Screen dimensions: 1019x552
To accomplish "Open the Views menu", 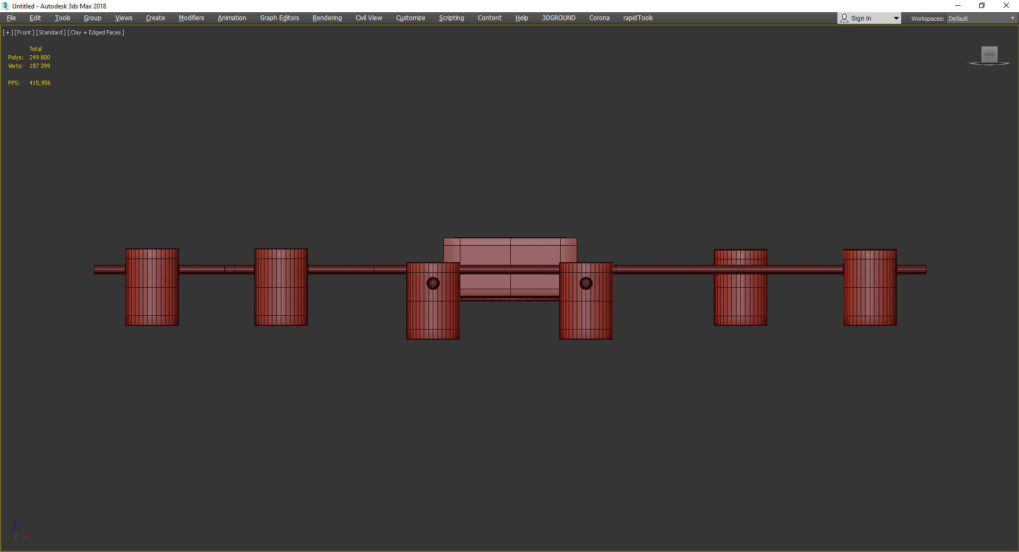I will [124, 18].
